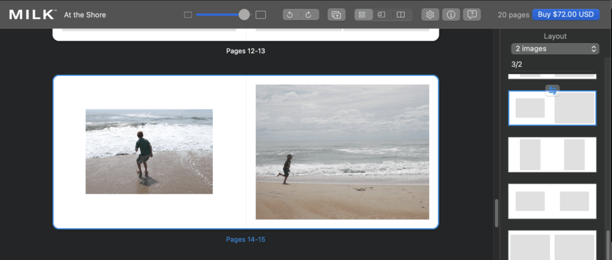The width and height of the screenshot is (612, 260).
Task: Click the main spread view scrollbar
Action: (497, 213)
